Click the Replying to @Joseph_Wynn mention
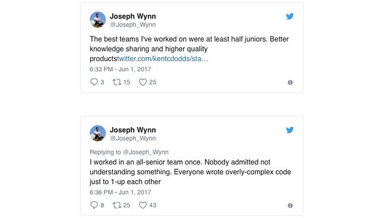 click(x=145, y=152)
